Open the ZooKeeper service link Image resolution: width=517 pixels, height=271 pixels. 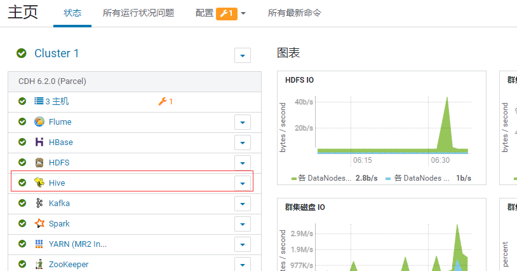[x=69, y=265]
